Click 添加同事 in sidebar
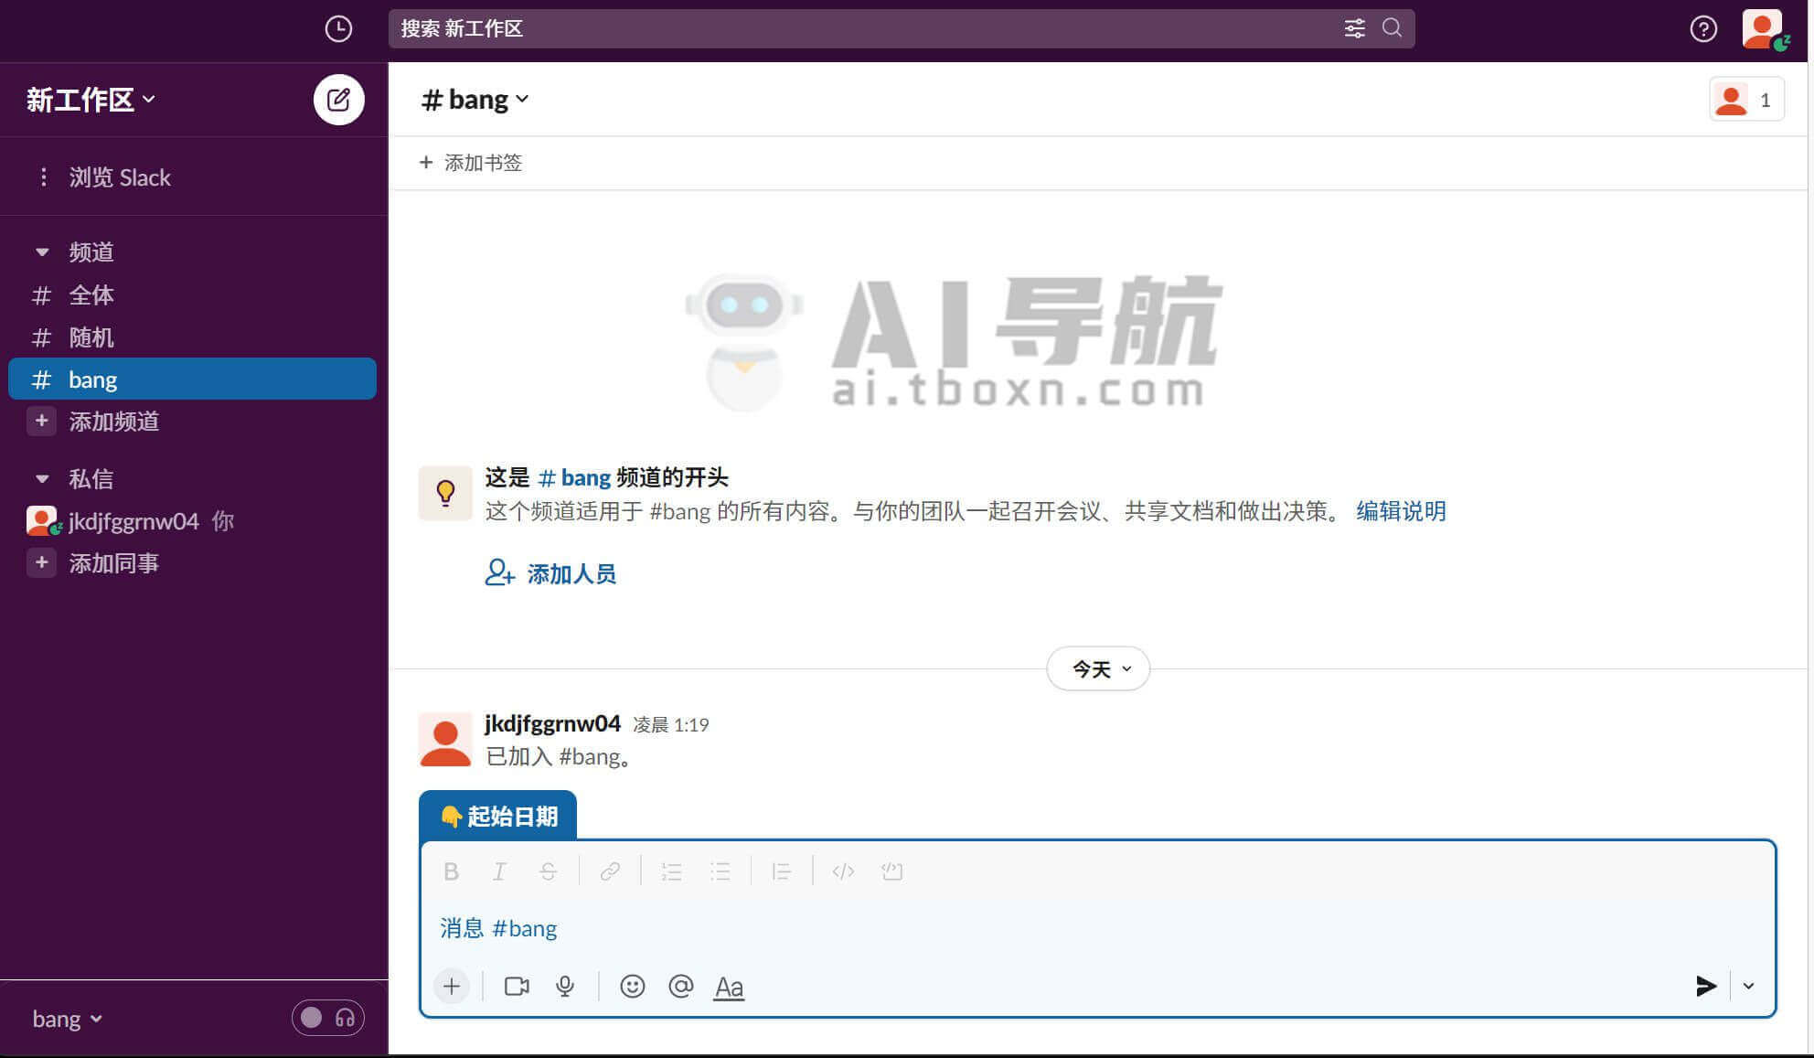This screenshot has height=1058, width=1814. click(x=114, y=562)
